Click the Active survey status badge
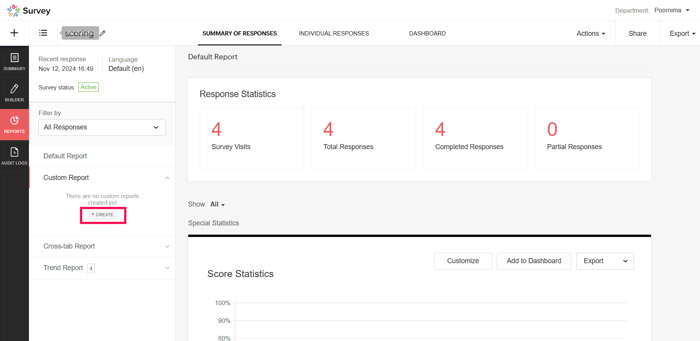This screenshot has width=700, height=341. (89, 87)
